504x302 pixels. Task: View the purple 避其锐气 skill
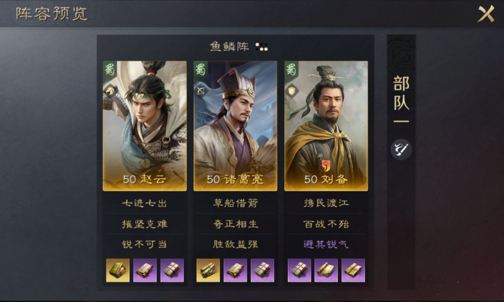(326, 245)
